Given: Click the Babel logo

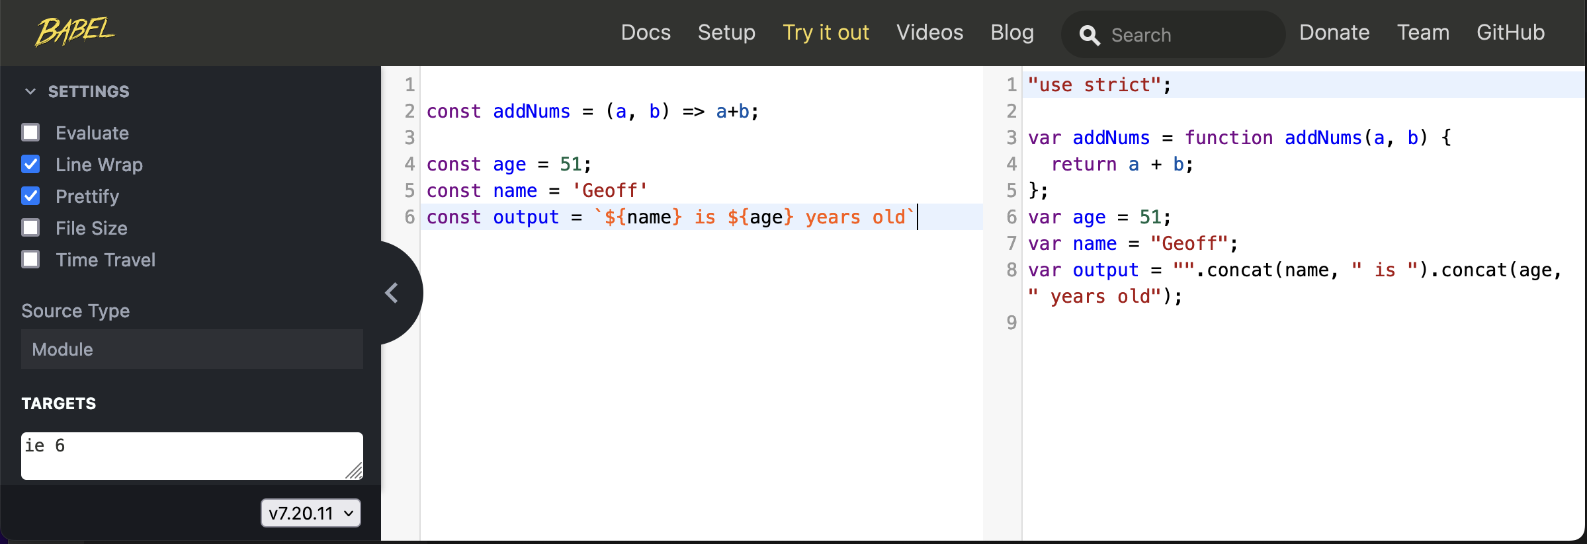Looking at the screenshot, I should coord(75,32).
